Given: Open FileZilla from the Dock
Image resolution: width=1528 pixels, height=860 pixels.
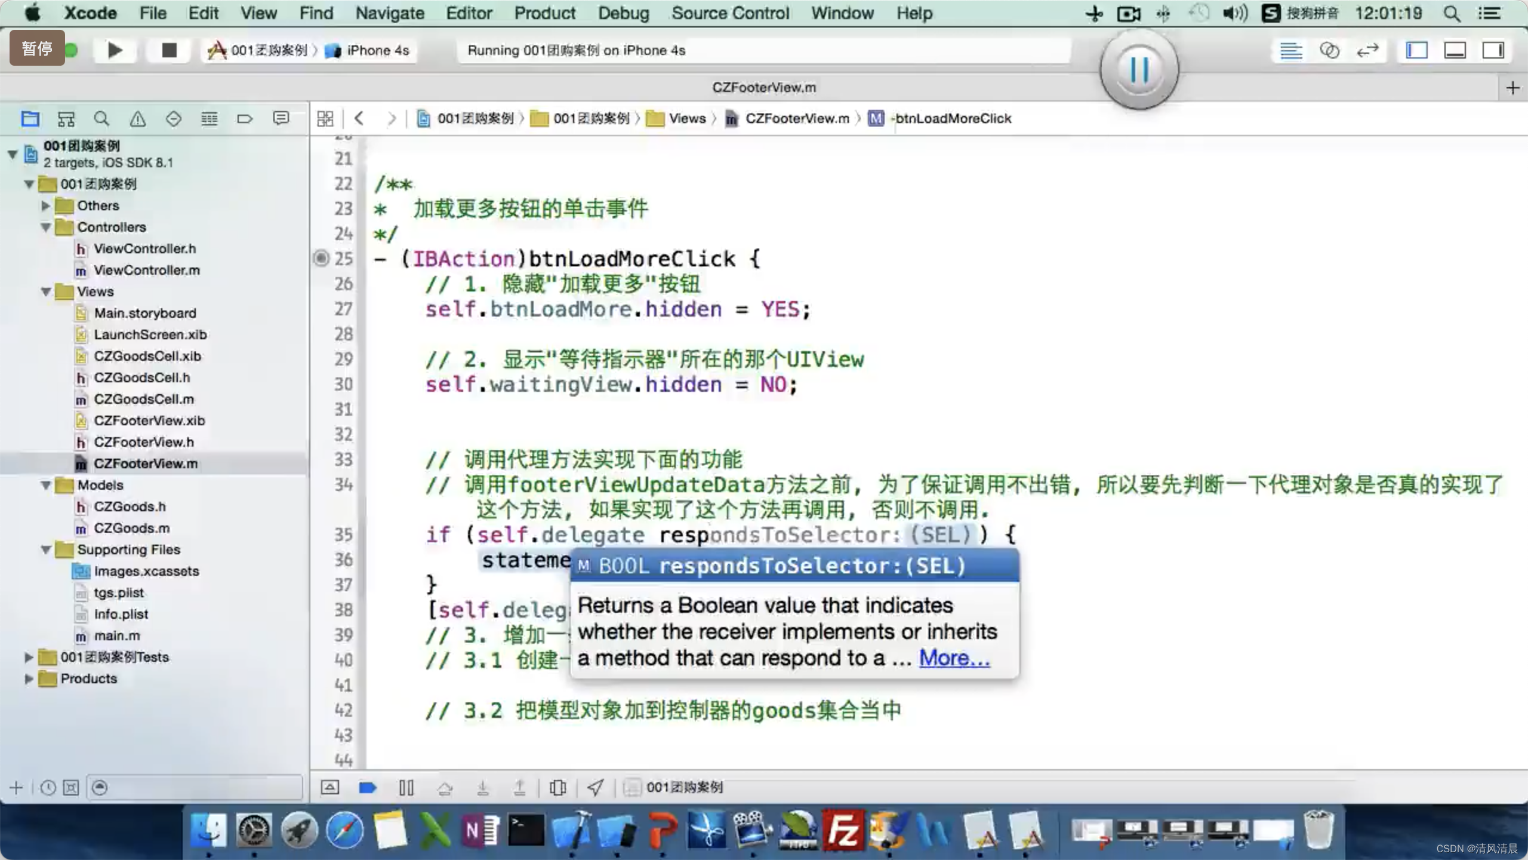Looking at the screenshot, I should point(842,830).
